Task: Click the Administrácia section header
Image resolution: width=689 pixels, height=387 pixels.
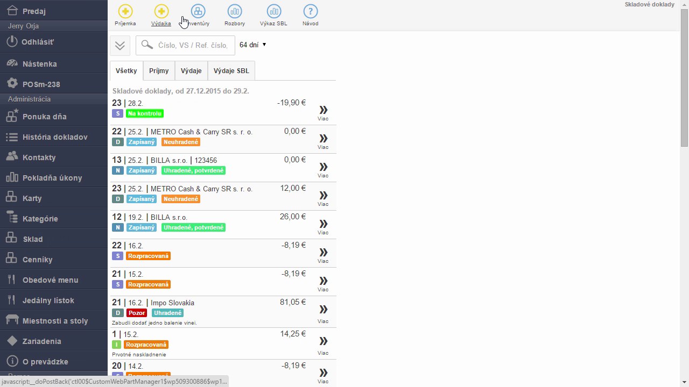Action: (29, 99)
